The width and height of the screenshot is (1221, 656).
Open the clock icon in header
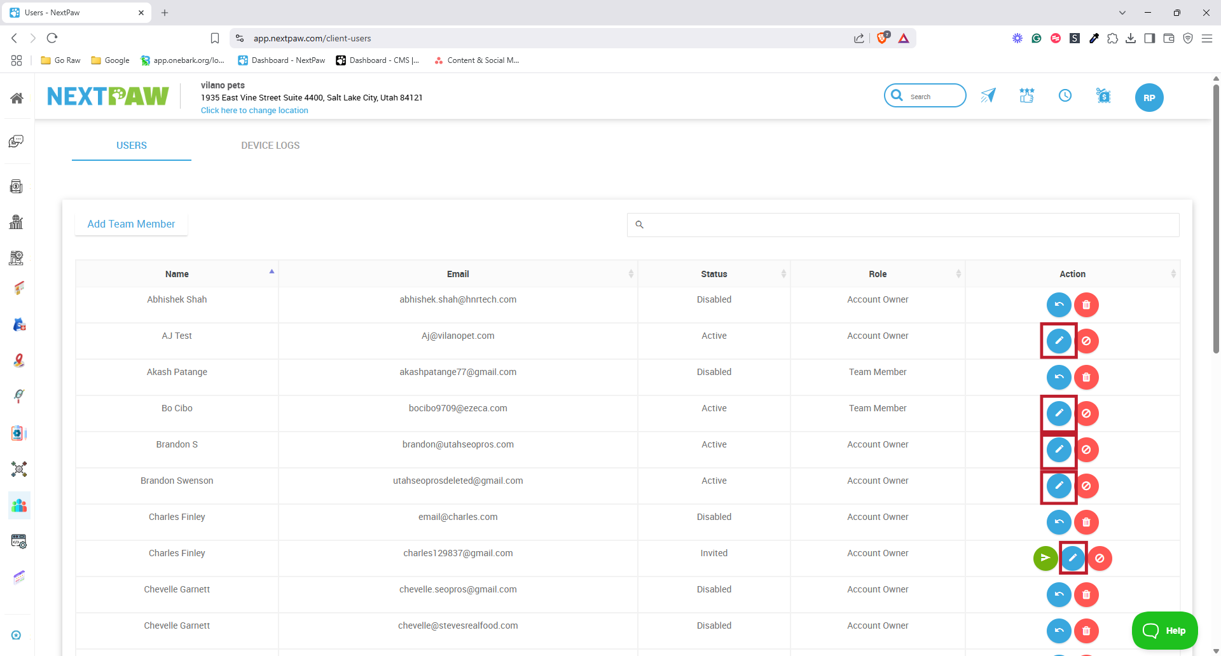pyautogui.click(x=1065, y=96)
